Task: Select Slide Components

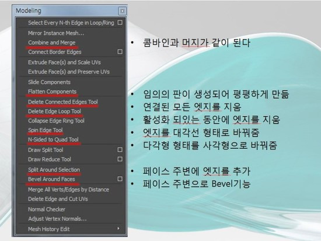Action: coord(49,82)
